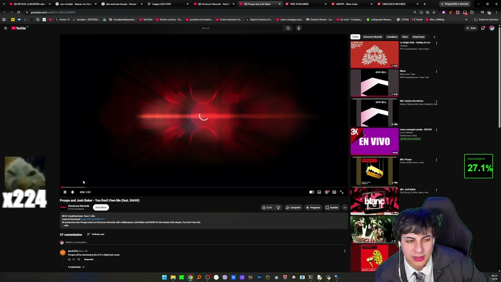Click the search magnifier button
Image resolution: width=501 pixels, height=282 pixels.
(288, 28)
